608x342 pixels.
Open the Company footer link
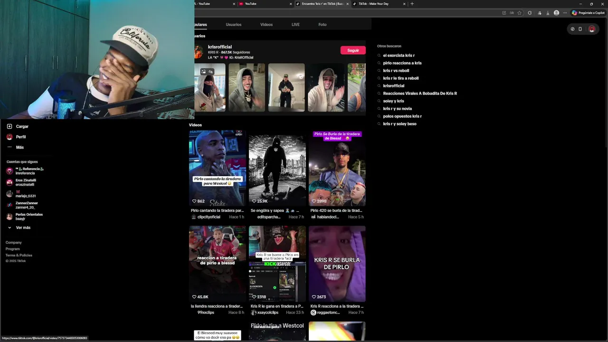14,243
